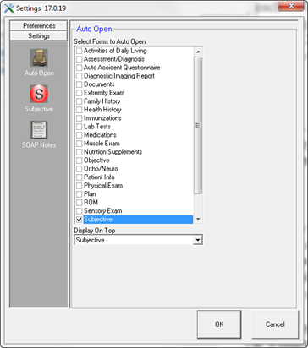Screen dimensions: 308x348
Task: Check the Health History checkbox
Action: [x=80, y=110]
